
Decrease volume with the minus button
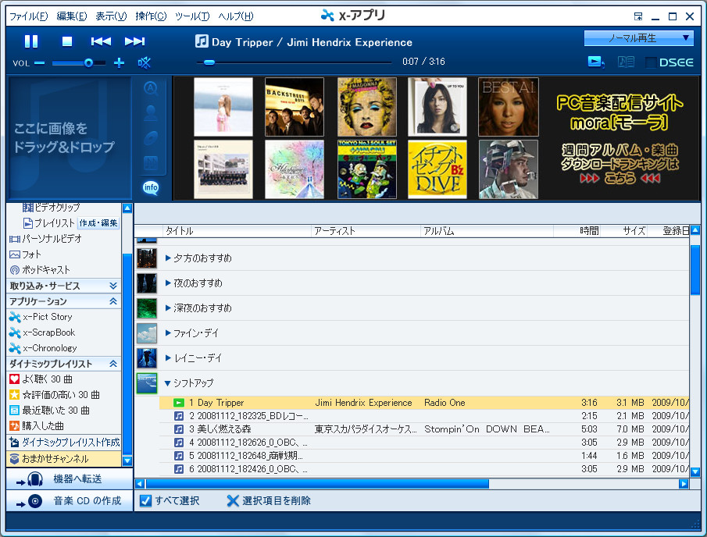tap(40, 62)
